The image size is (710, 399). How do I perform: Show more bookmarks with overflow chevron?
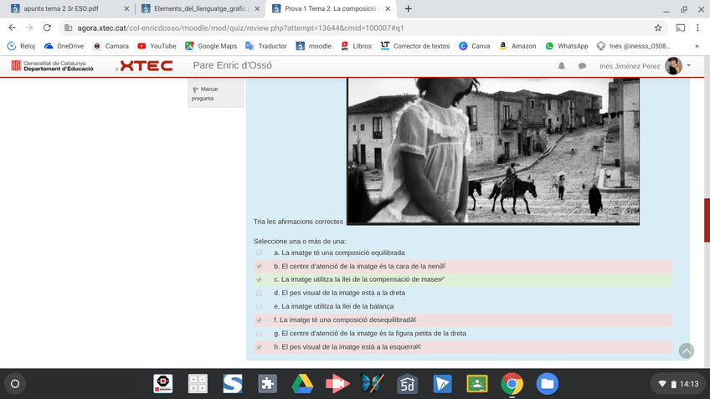(x=697, y=46)
